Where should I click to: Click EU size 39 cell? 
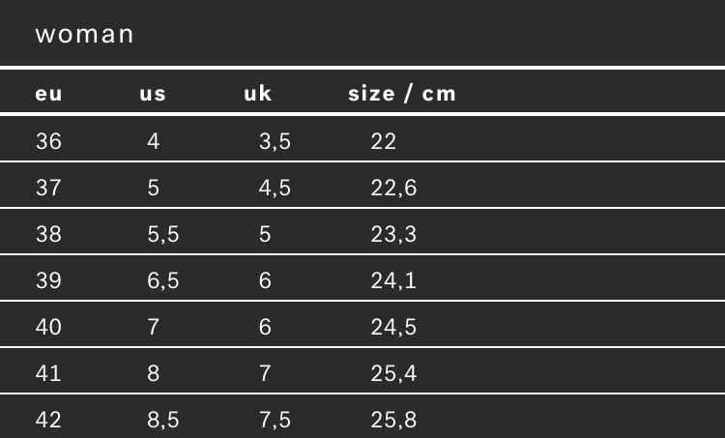(48, 280)
